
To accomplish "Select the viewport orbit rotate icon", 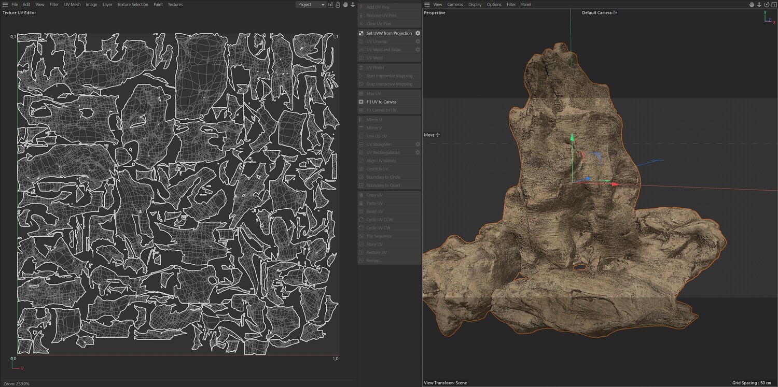I will [767, 5].
